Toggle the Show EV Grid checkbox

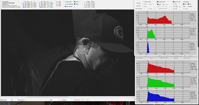click(x=173, y=2)
